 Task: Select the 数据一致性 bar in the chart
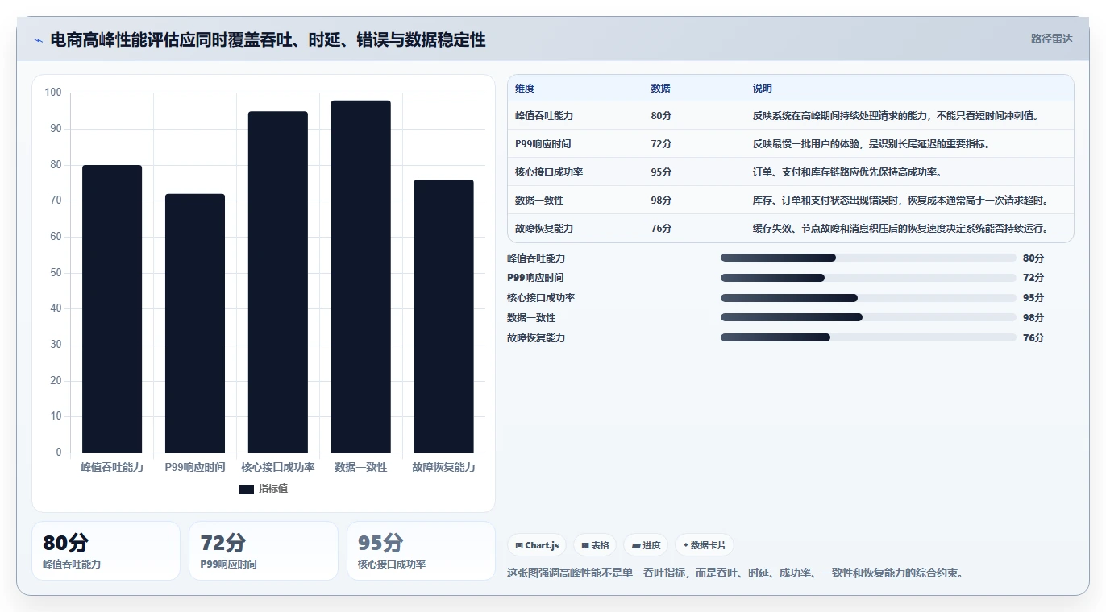pos(361,276)
